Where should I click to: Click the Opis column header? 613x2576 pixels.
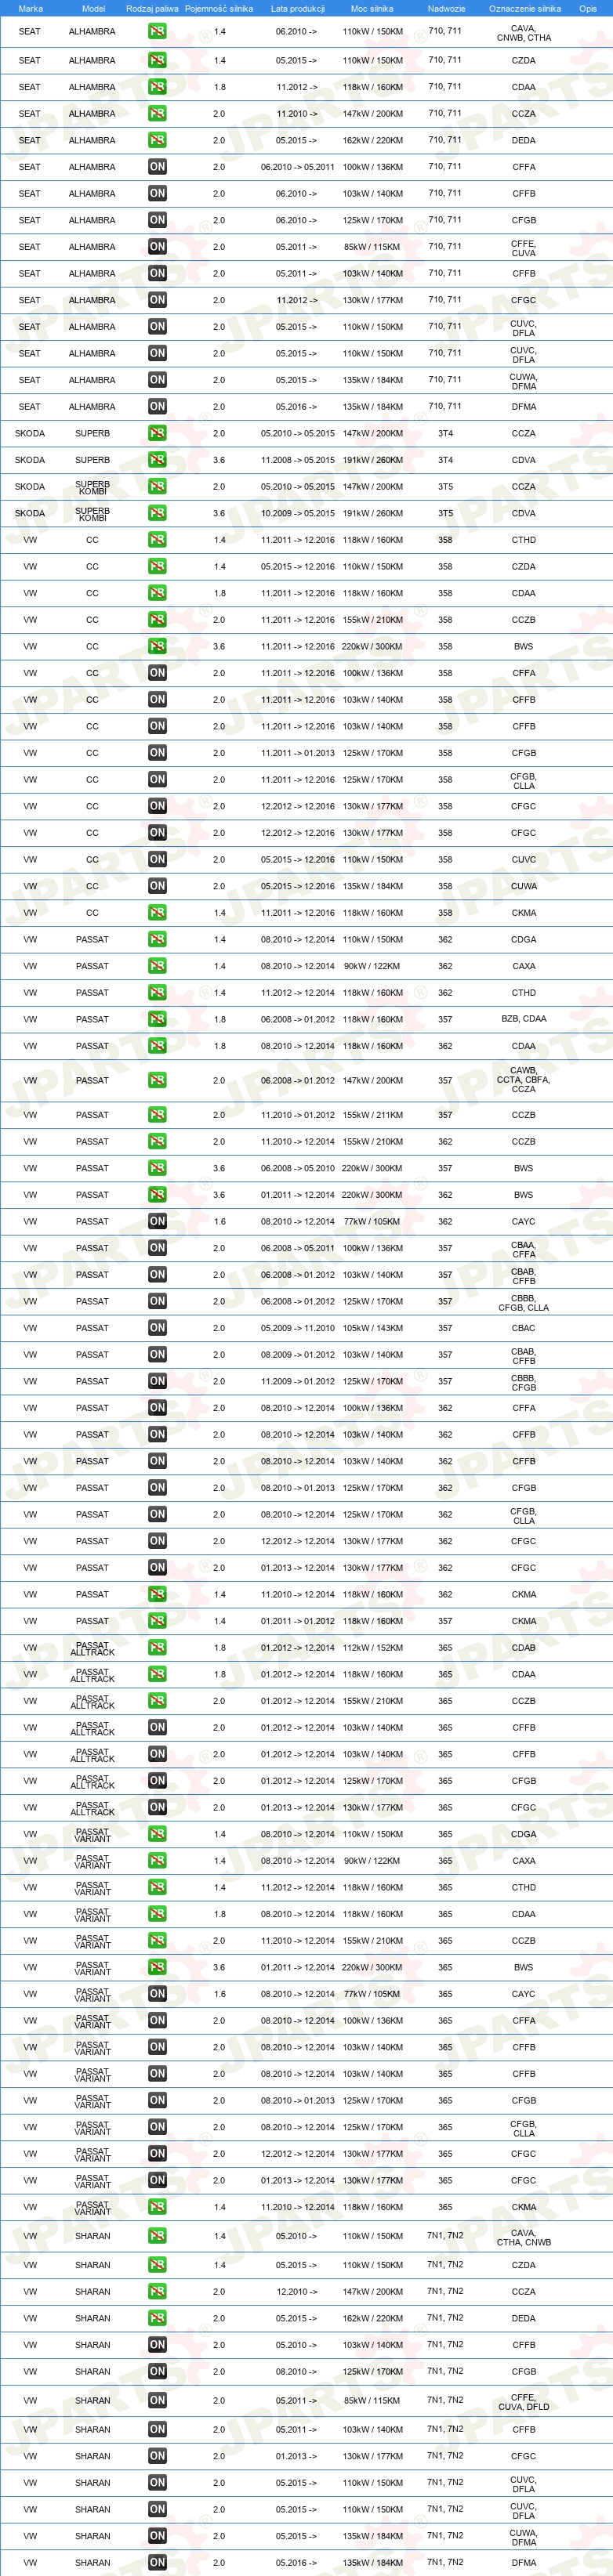588,8
